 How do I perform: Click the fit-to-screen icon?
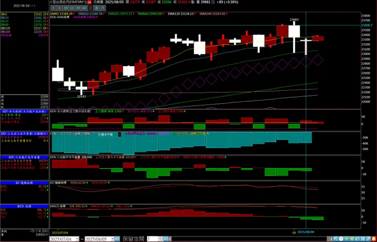363,239
